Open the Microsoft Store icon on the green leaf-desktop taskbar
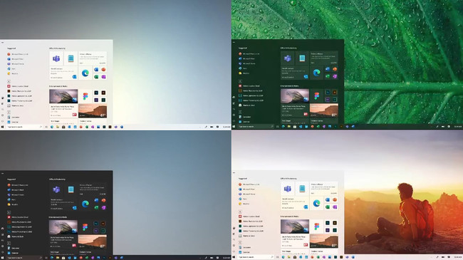The height and width of the screenshot is (260, 463). 295,127
